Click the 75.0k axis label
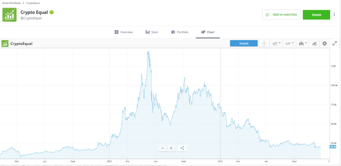341x166 pixels. [x=333, y=105]
